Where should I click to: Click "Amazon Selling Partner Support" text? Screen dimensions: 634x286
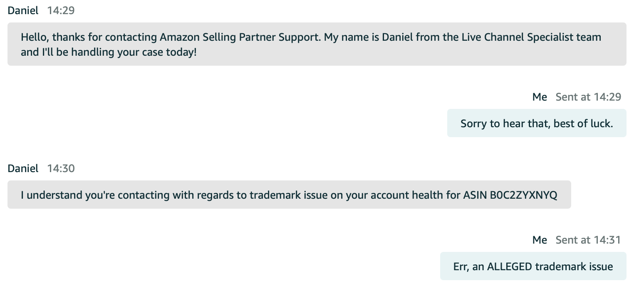coord(240,37)
